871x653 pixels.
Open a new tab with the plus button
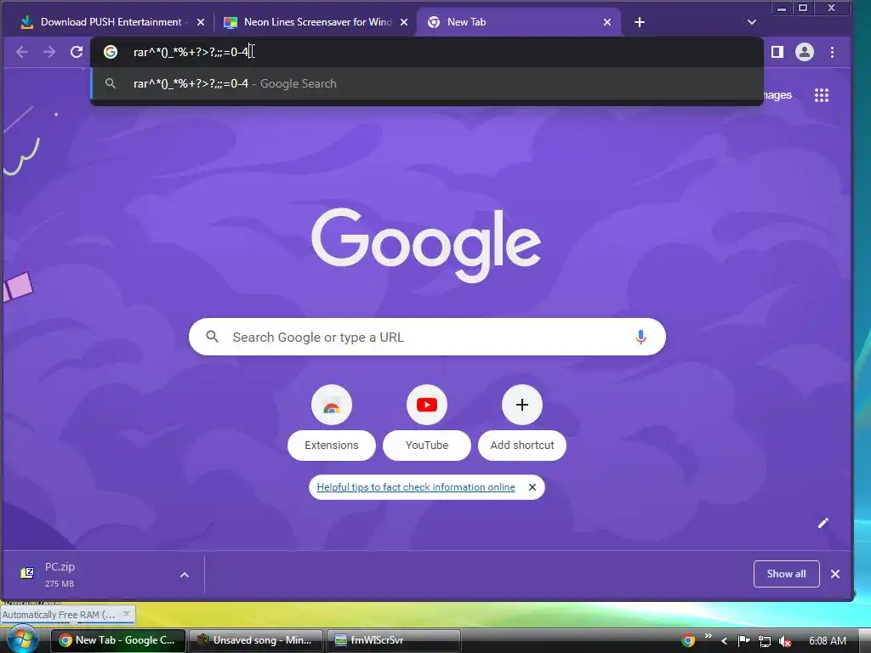640,22
